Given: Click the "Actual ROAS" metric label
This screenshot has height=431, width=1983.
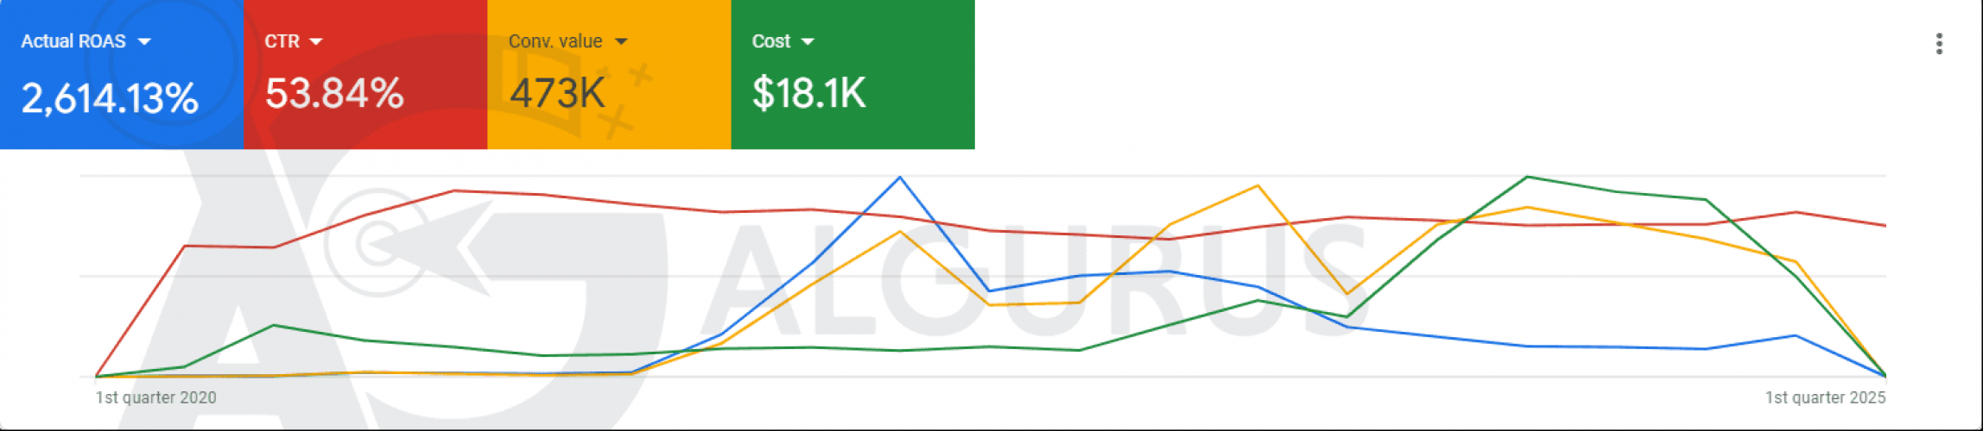Looking at the screenshot, I should [73, 41].
